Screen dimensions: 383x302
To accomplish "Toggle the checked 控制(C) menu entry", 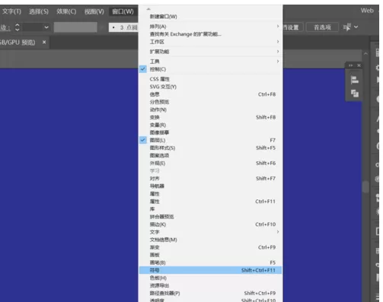I will click(211, 69).
